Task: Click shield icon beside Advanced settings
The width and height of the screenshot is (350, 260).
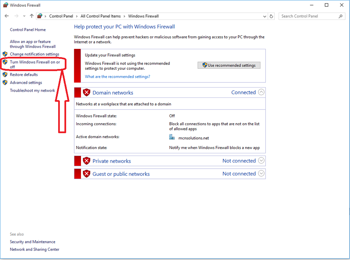Action: [5, 82]
